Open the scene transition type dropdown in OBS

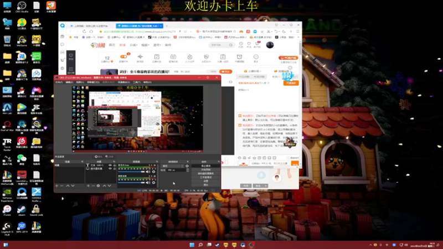tap(172, 166)
